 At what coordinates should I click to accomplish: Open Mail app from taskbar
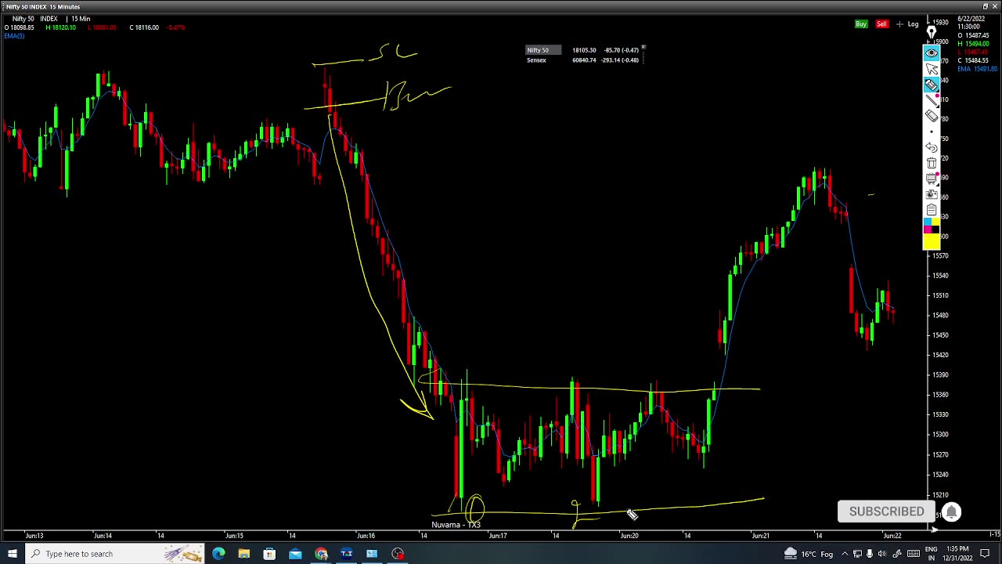point(295,554)
